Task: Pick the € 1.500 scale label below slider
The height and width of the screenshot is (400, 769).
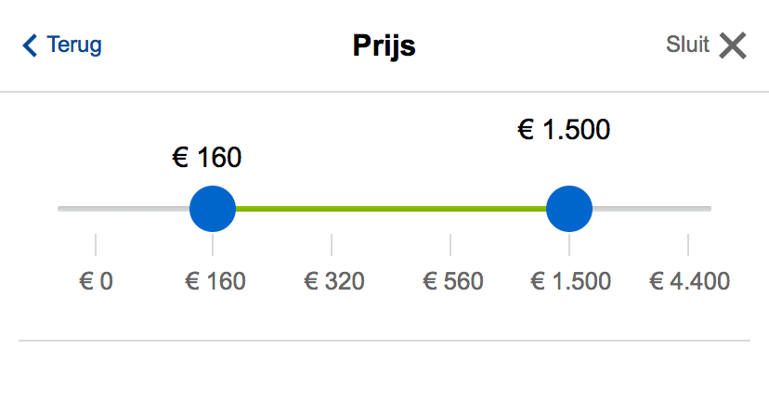Action: (570, 281)
